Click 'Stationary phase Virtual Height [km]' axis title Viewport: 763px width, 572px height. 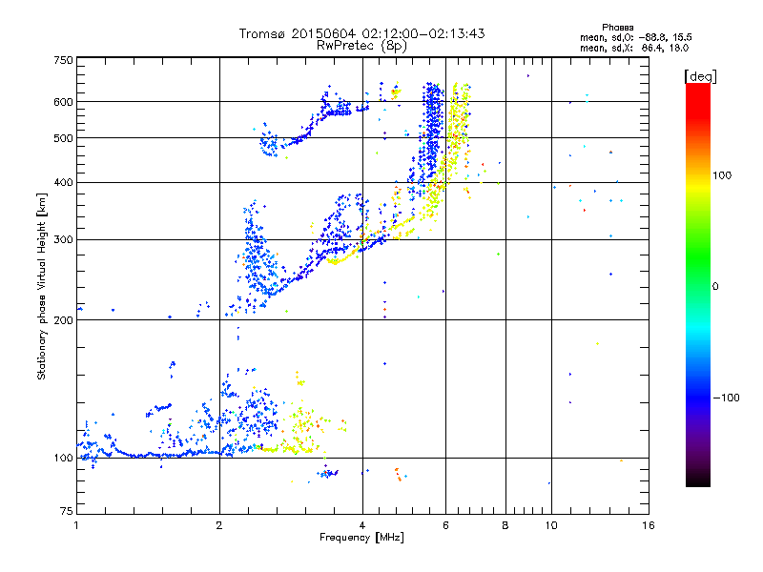(x=42, y=287)
